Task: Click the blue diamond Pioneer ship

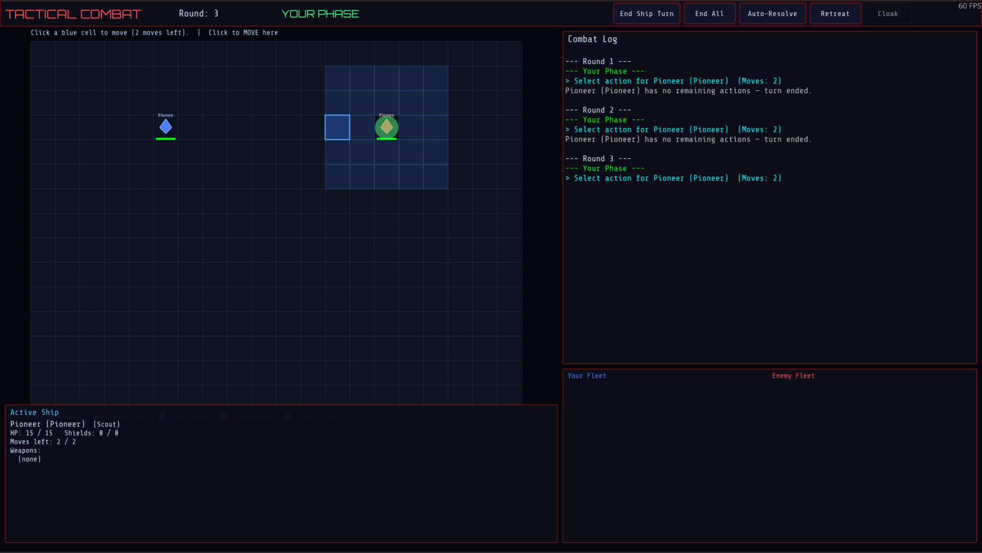Action: (165, 127)
